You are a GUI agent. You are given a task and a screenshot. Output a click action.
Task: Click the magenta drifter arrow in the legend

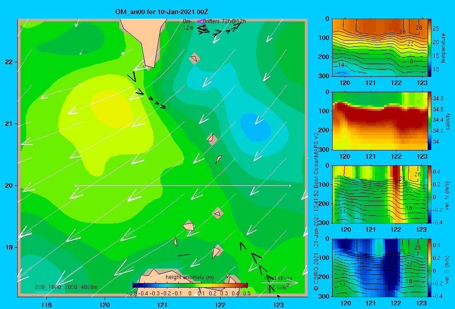point(201,21)
